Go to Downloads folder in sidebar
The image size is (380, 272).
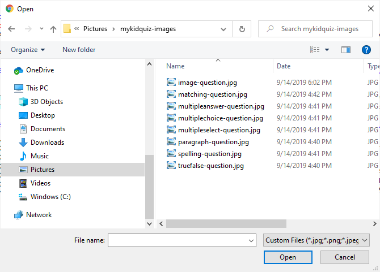pyautogui.click(x=47, y=143)
